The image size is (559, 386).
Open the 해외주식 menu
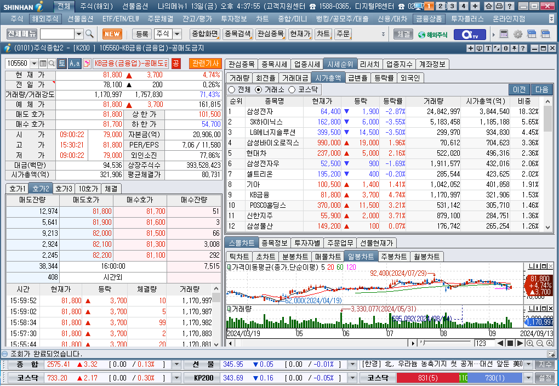coord(45,19)
